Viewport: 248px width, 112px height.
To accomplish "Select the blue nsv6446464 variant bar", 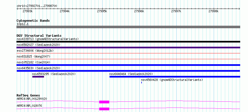I will click(175, 77).
